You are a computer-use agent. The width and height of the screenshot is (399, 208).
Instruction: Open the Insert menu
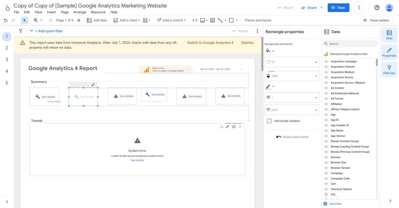click(x=51, y=12)
